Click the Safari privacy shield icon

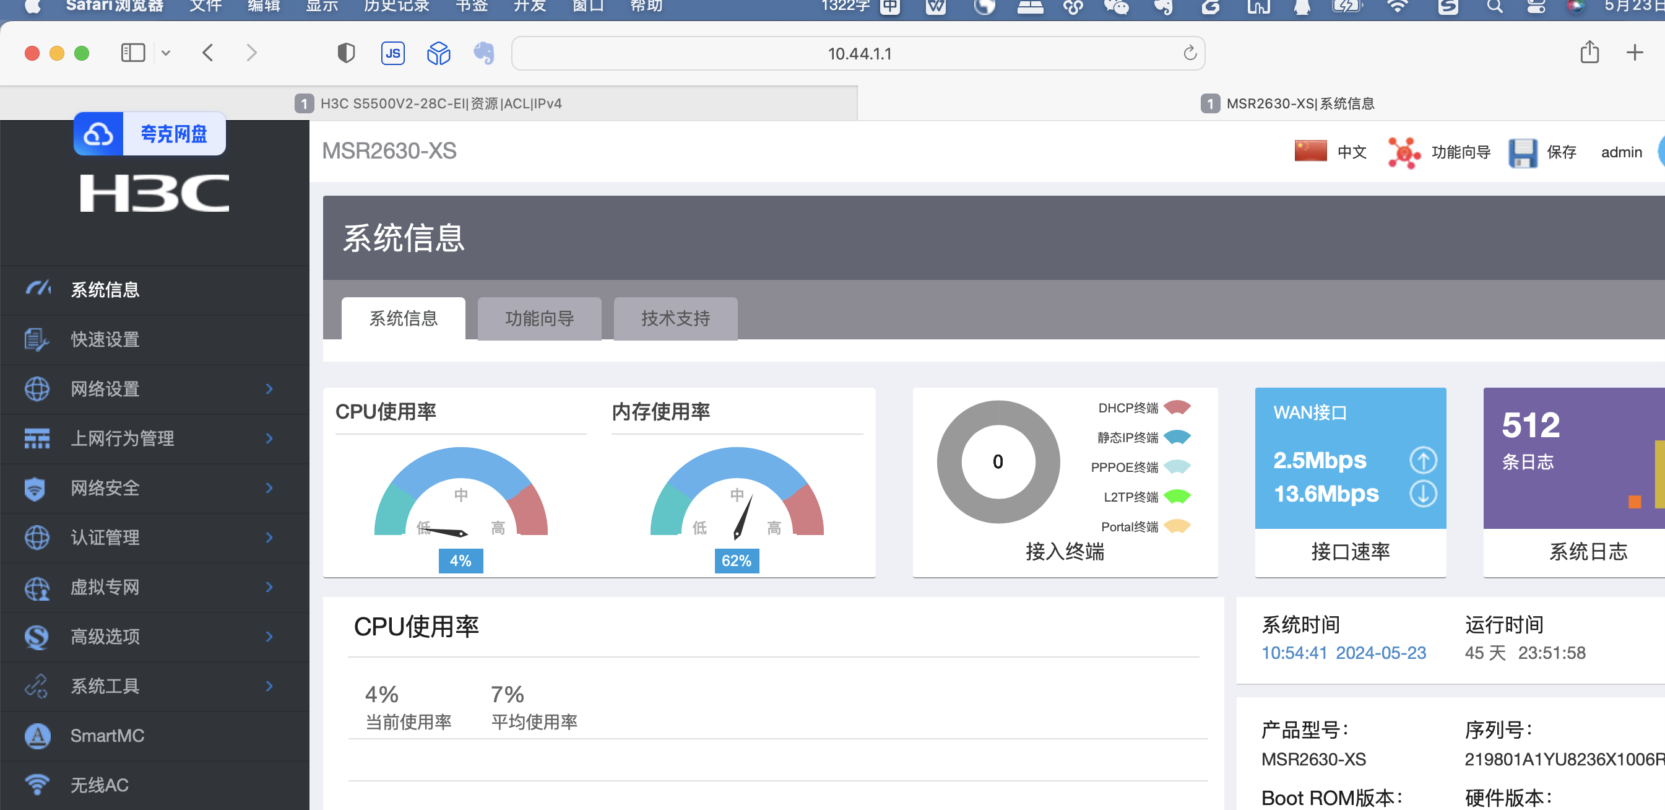point(347,53)
